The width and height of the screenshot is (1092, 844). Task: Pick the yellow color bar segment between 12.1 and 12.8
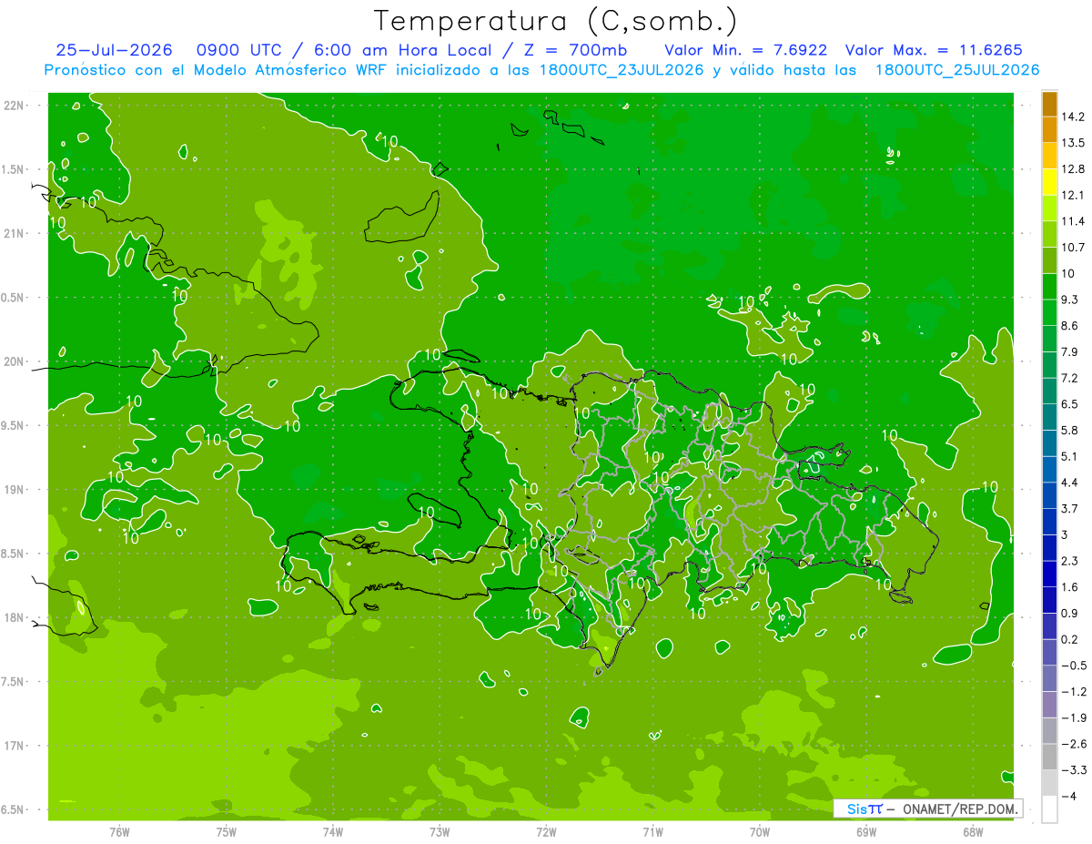click(1049, 182)
